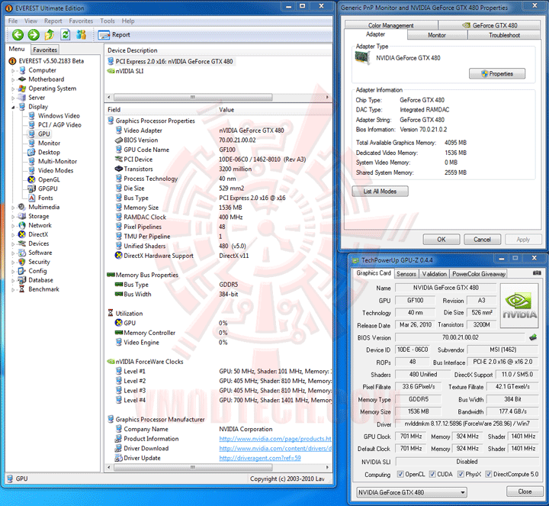Select PCI / AGP Video tree item
The height and width of the screenshot is (506, 549).
(x=59, y=124)
